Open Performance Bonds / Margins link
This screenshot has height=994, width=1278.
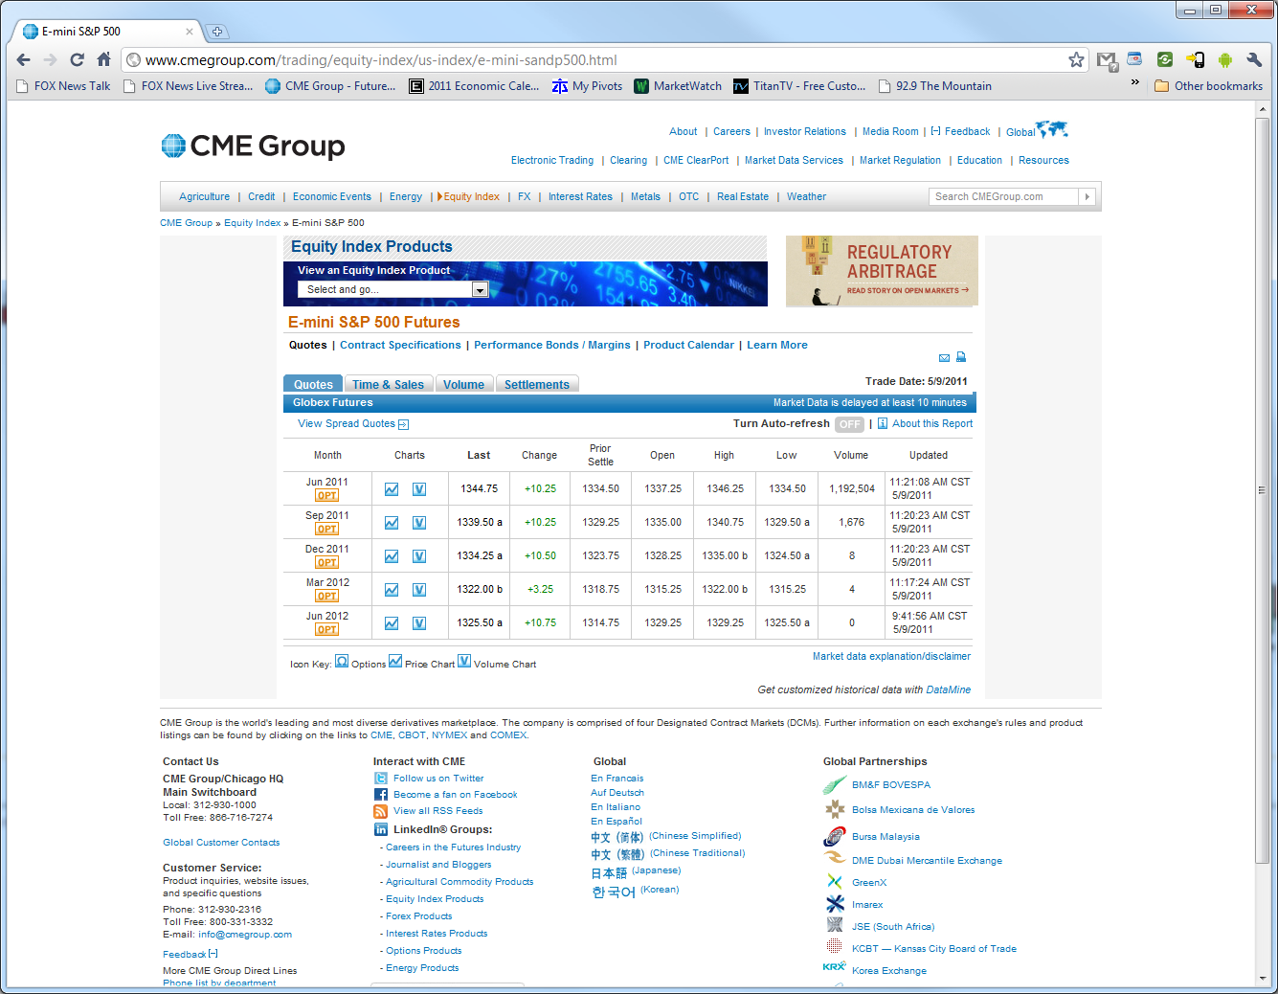[x=552, y=346]
